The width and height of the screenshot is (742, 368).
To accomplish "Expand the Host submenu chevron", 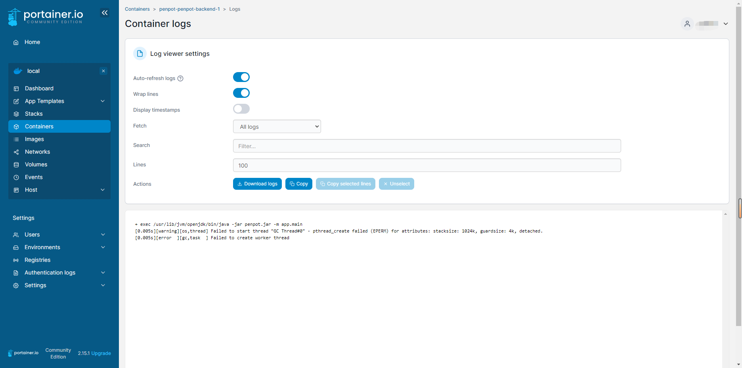I will coord(103,190).
